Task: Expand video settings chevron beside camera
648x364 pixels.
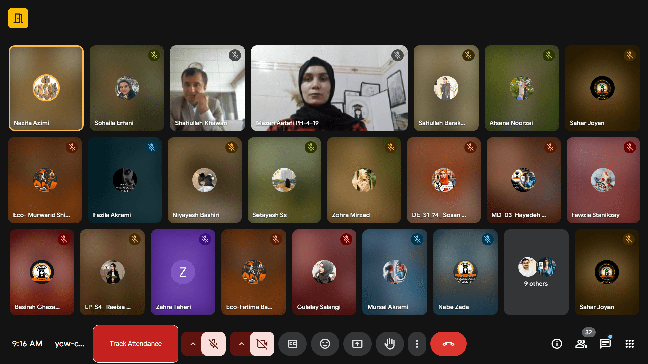Action: (x=241, y=344)
